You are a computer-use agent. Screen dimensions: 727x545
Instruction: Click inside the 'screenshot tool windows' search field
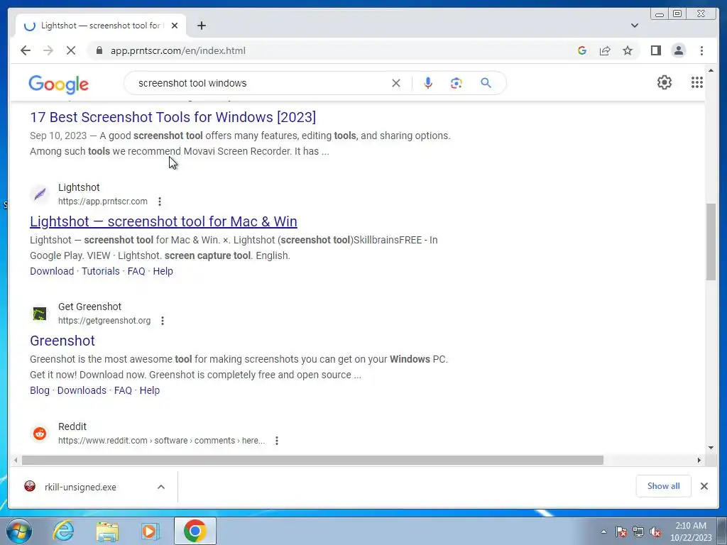pyautogui.click(x=260, y=83)
